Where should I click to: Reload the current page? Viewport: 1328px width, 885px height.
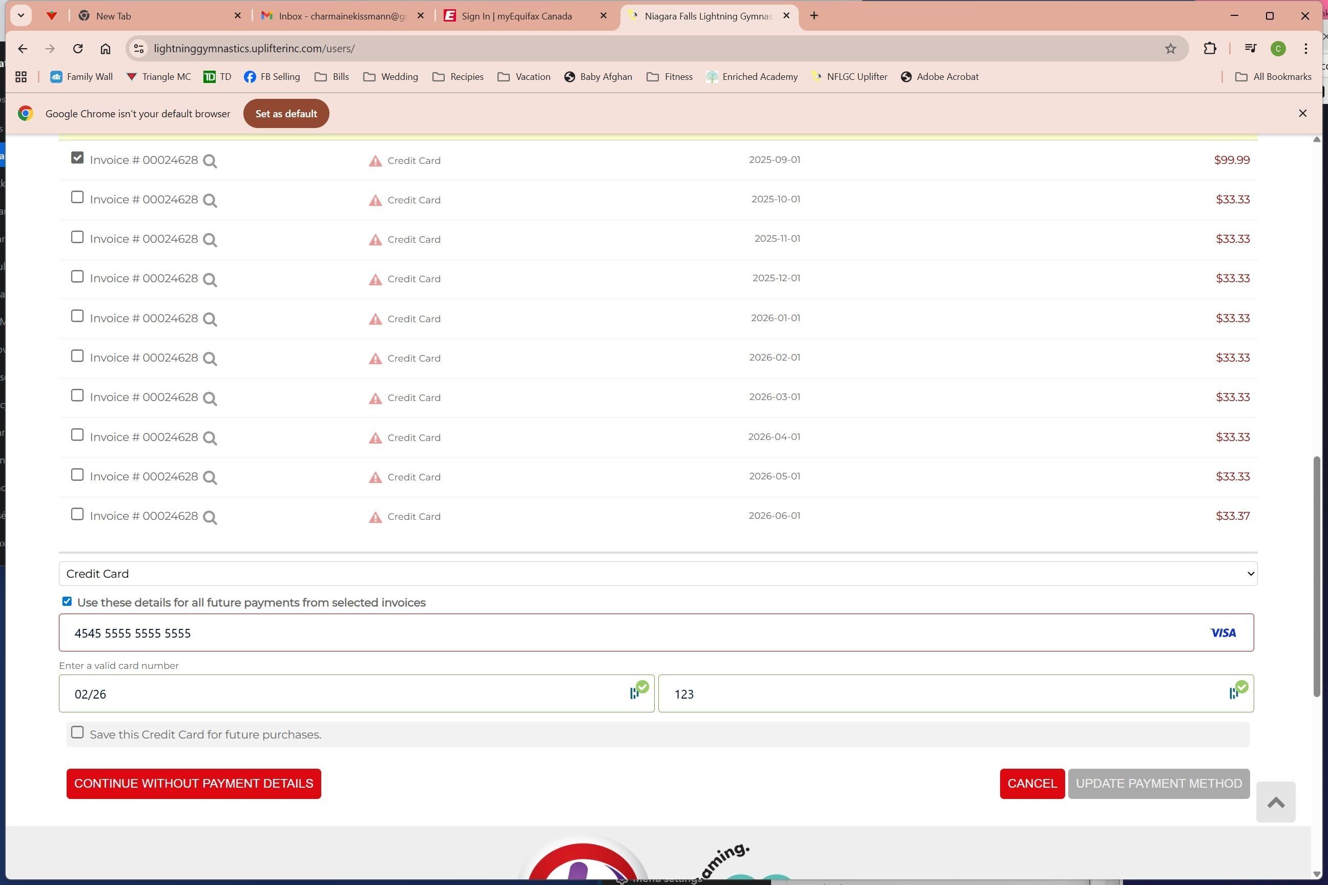point(78,49)
